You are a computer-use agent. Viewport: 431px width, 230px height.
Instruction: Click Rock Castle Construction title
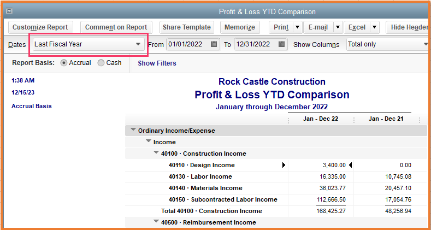(x=272, y=81)
